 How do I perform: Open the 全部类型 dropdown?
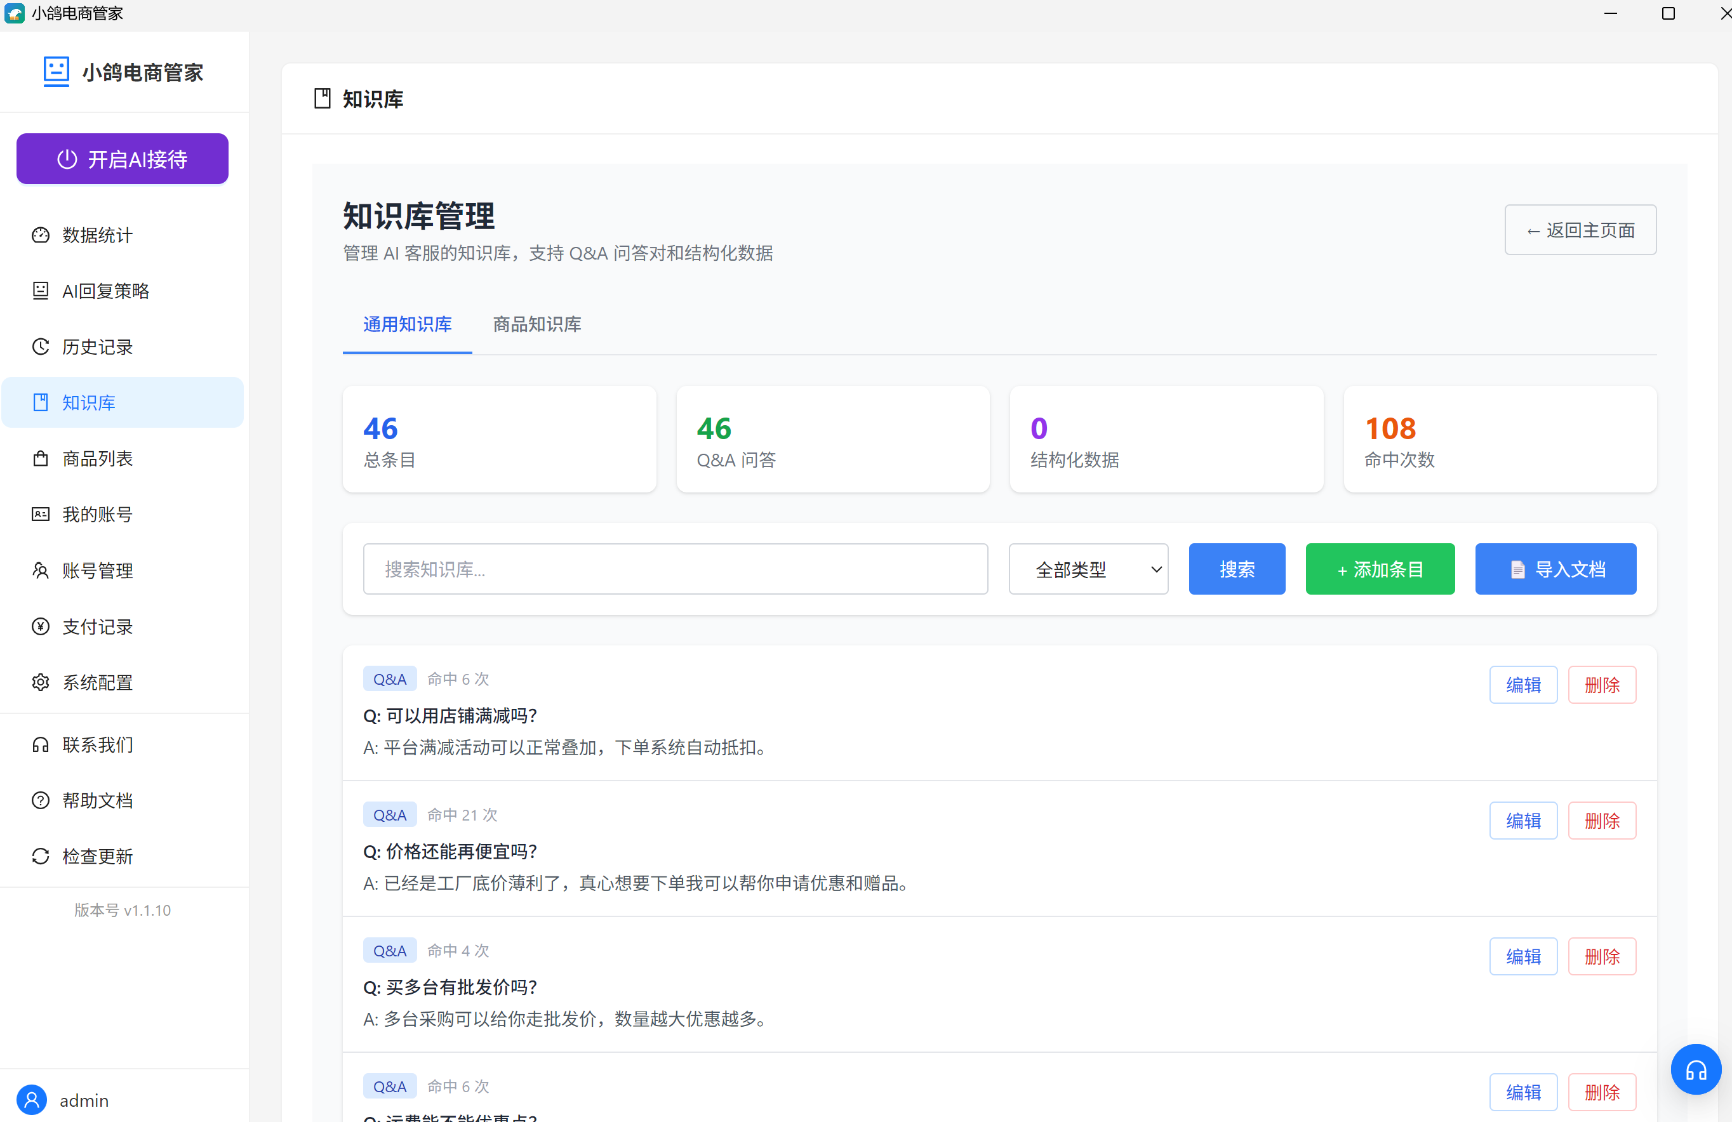point(1088,569)
